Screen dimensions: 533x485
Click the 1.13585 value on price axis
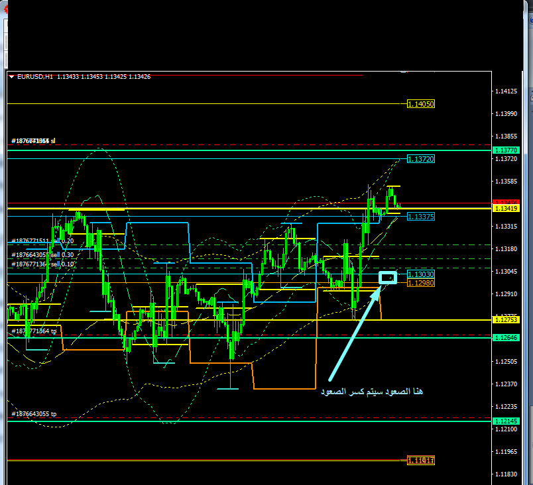click(x=506, y=182)
